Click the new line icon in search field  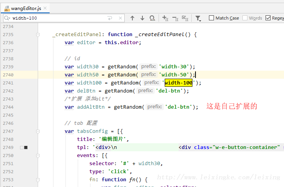click(x=110, y=18)
